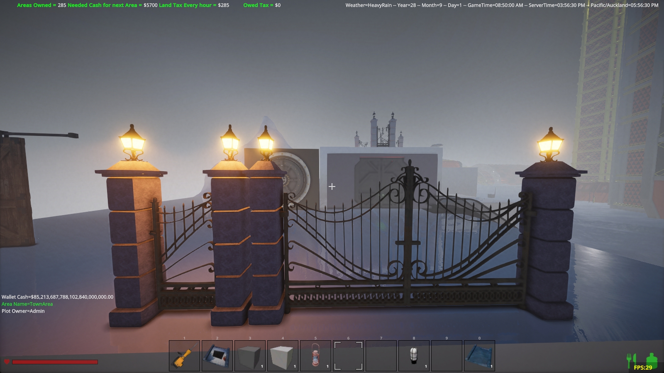664x373 pixels.
Task: Select the white caged lamp in slot 8
Action: (414, 356)
